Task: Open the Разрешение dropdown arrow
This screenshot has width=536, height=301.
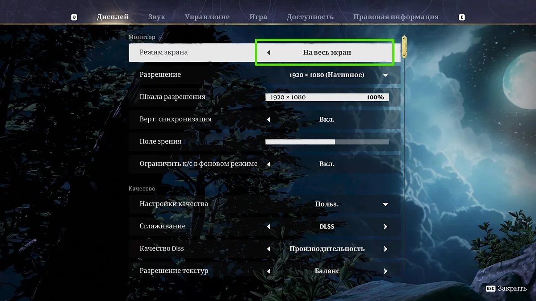Action: 385,75
